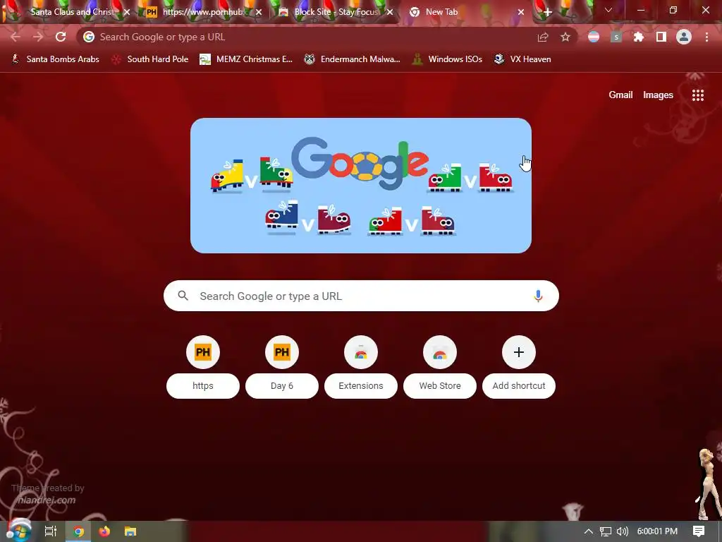Open the volume tray icon

(622, 531)
